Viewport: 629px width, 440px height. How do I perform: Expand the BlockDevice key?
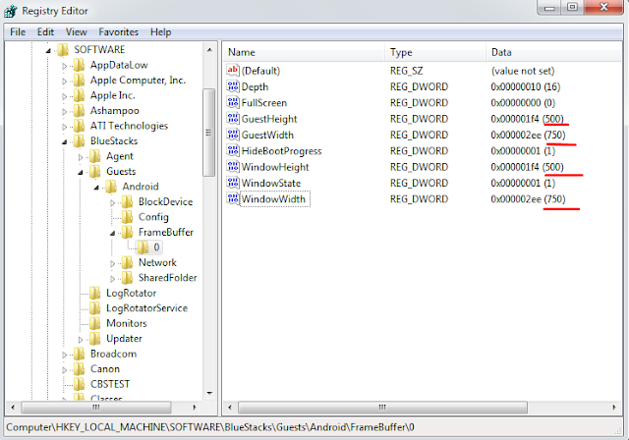[x=112, y=202]
